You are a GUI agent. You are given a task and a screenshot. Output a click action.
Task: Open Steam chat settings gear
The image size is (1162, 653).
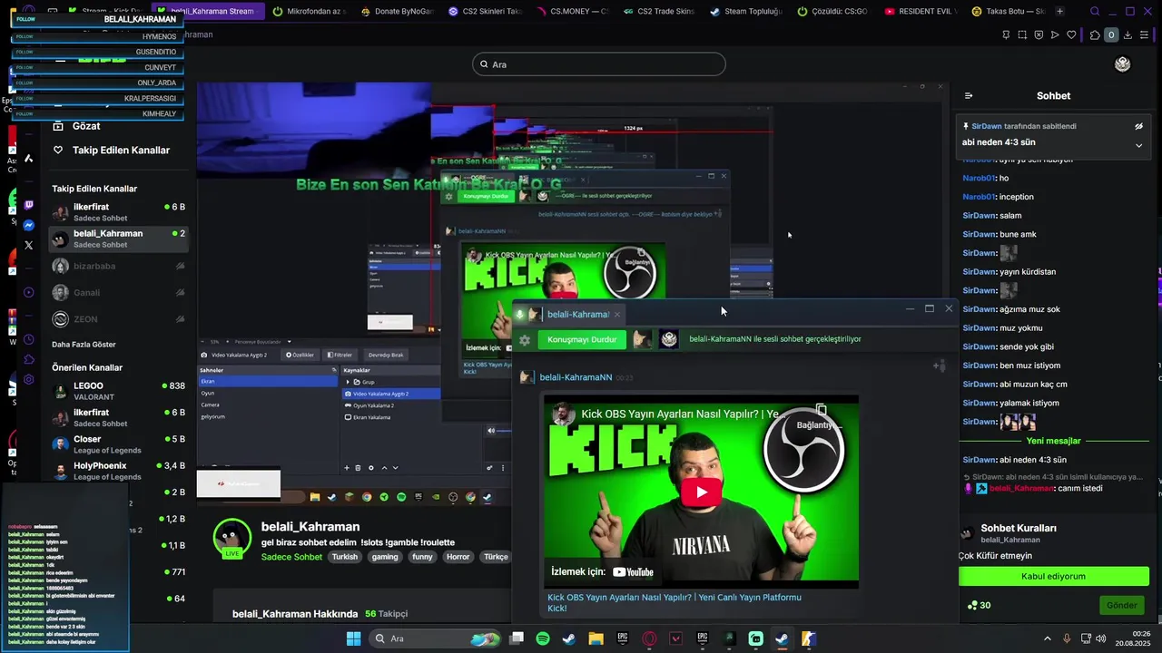click(x=524, y=339)
